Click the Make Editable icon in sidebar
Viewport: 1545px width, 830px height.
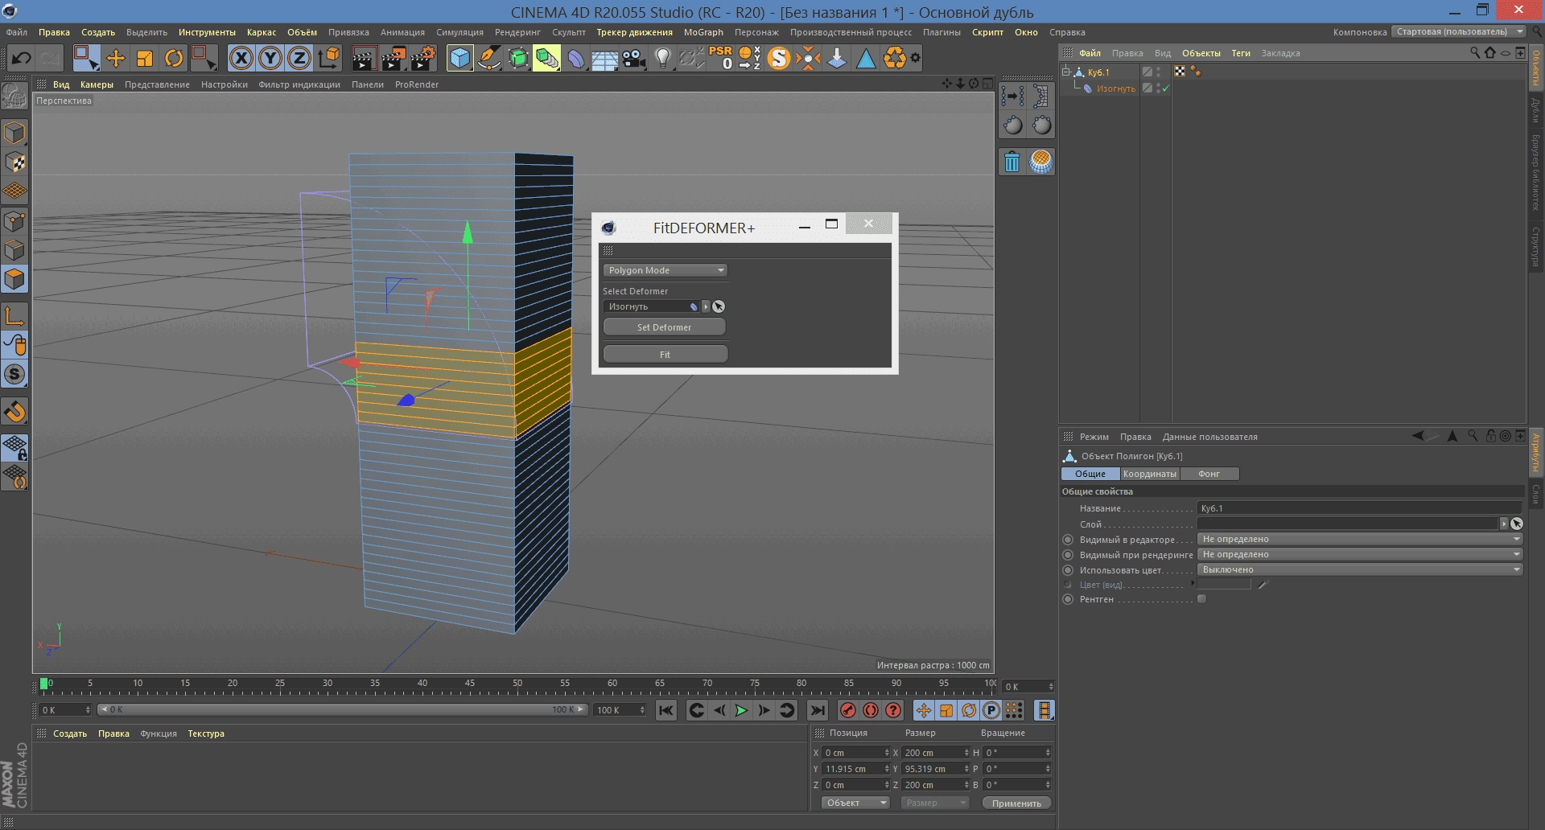point(14,97)
